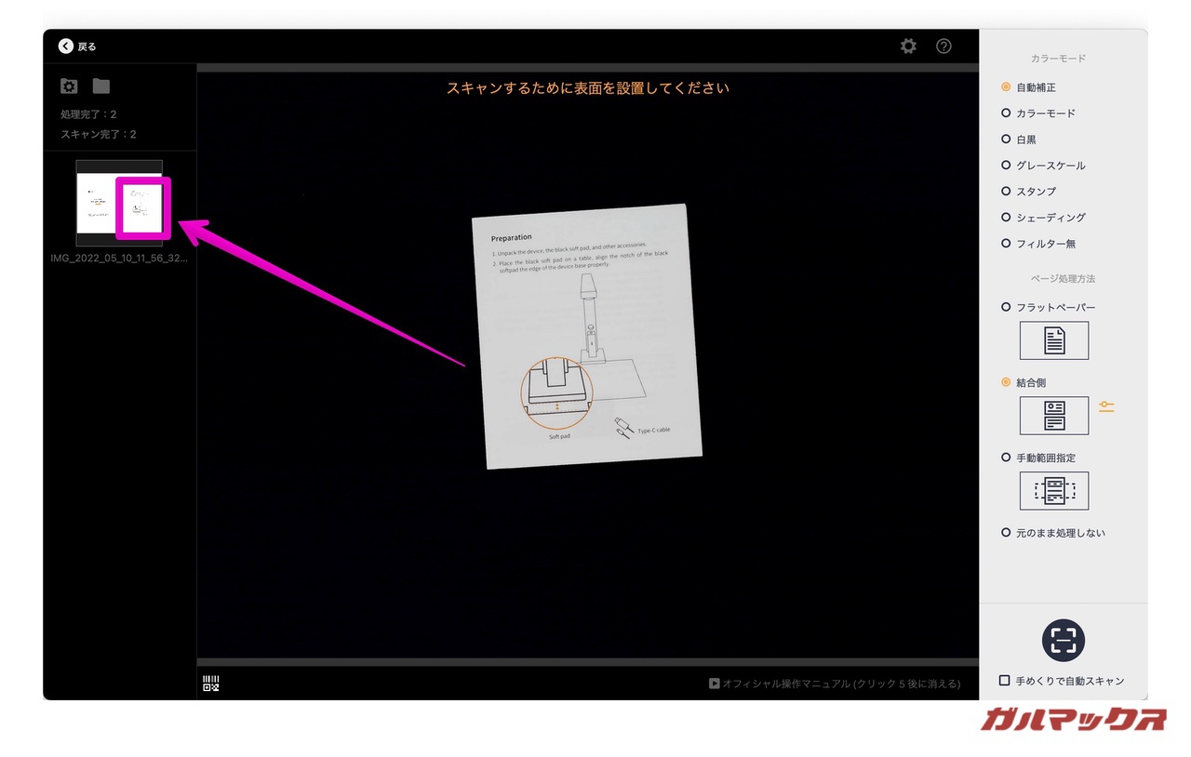Screen dimensions: 1191x757
Task: Click the folder settings icon in sidebar
Action: [x=69, y=86]
